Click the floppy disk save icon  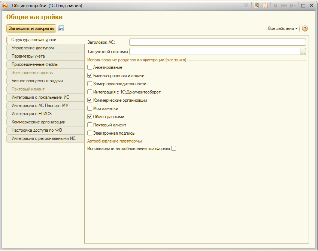tap(61, 28)
